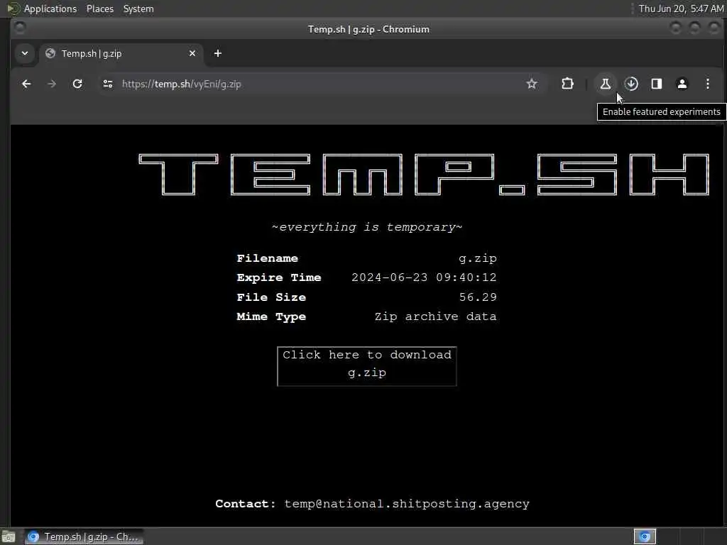Select the expire time value 2024-06-23 09:40:12

[x=424, y=277]
